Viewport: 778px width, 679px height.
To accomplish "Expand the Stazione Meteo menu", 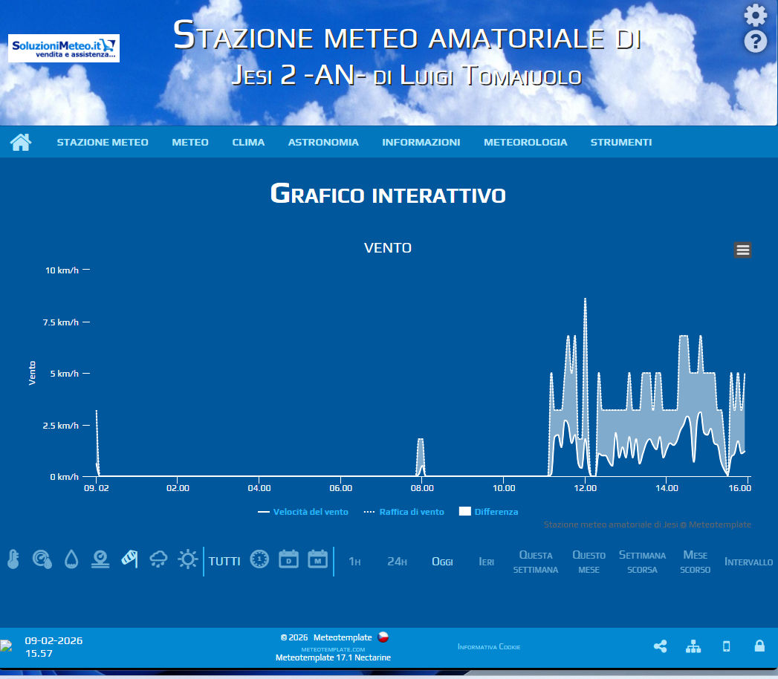I will pos(103,142).
